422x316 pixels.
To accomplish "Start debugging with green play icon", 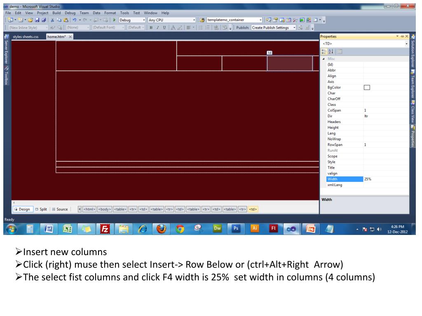I will click(114, 20).
